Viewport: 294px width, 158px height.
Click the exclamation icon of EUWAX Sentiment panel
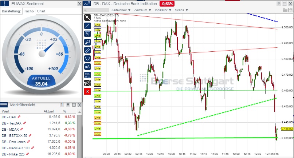[x=4, y=3]
